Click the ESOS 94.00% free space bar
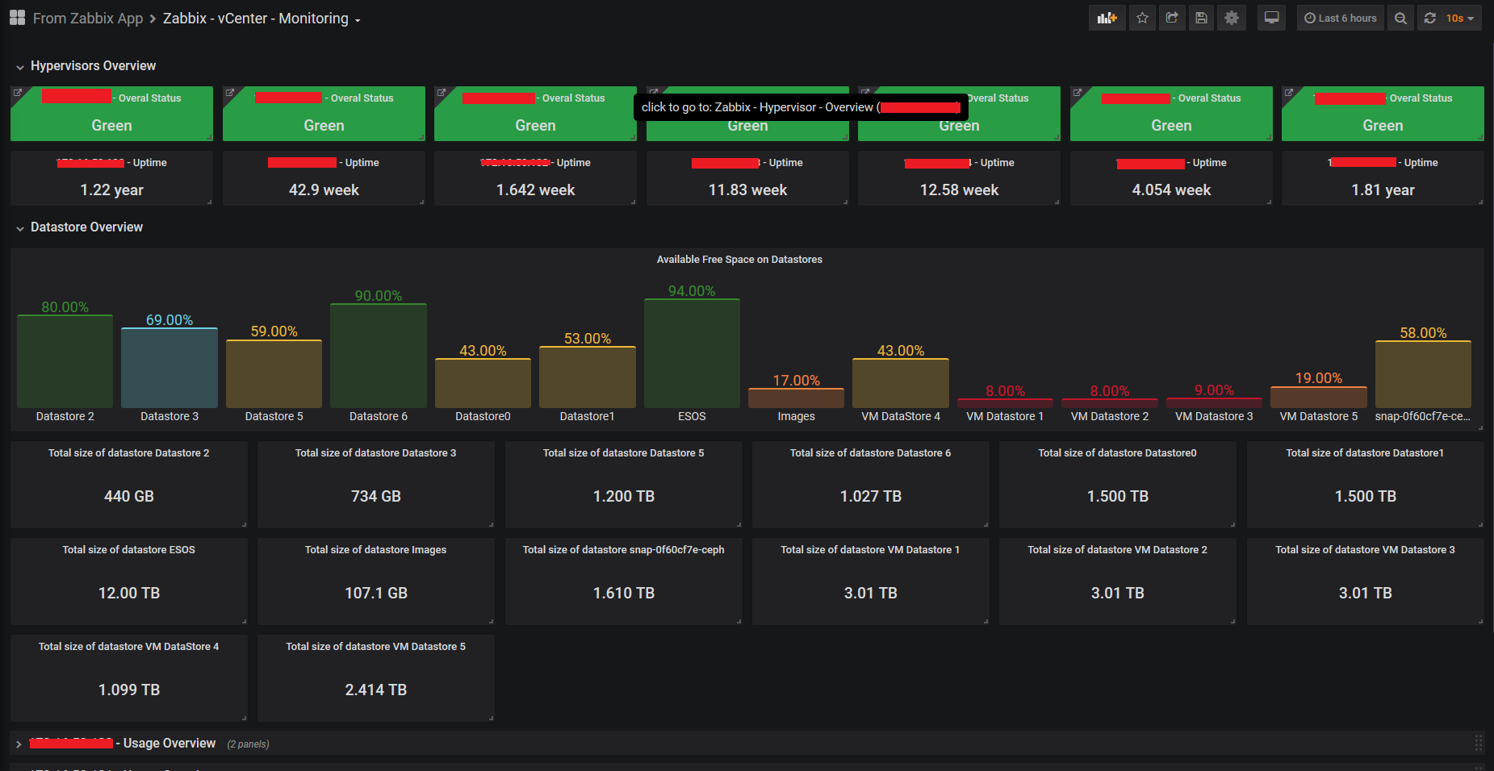 click(x=692, y=353)
